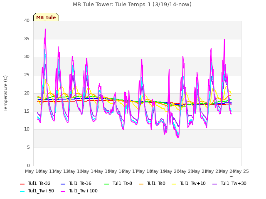Select the Tul1_Ts-8 legend label
Screen dimensions: 266x199
pos(122,183)
